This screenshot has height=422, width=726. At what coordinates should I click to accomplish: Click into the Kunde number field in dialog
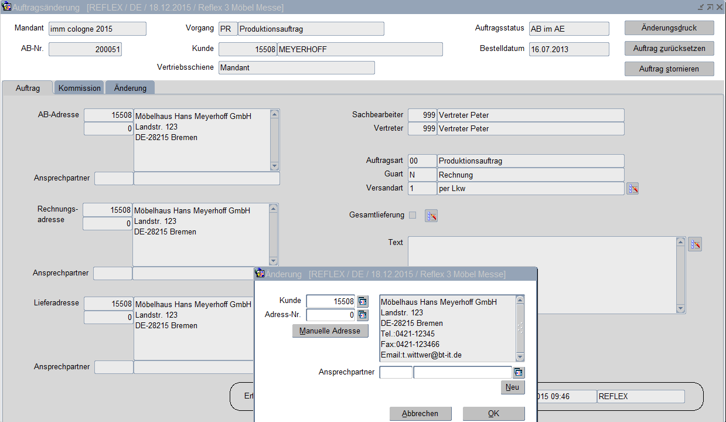coord(330,301)
